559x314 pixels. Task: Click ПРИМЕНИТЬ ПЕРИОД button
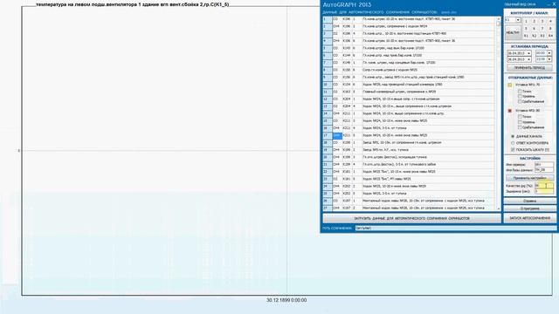point(529,68)
